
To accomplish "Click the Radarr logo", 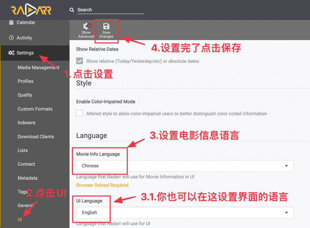I will (x=31, y=10).
